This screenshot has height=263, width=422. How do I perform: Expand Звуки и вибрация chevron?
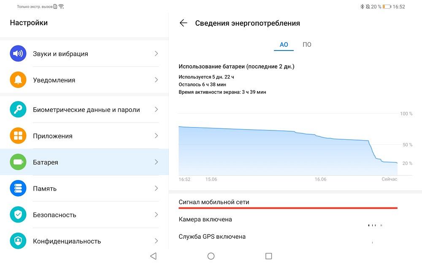(x=157, y=53)
